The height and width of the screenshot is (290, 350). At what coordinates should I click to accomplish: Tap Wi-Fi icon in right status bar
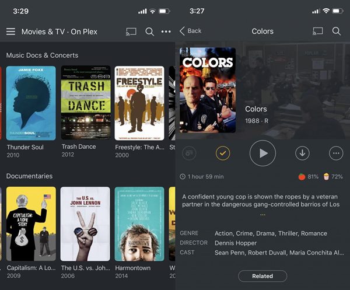point(326,11)
